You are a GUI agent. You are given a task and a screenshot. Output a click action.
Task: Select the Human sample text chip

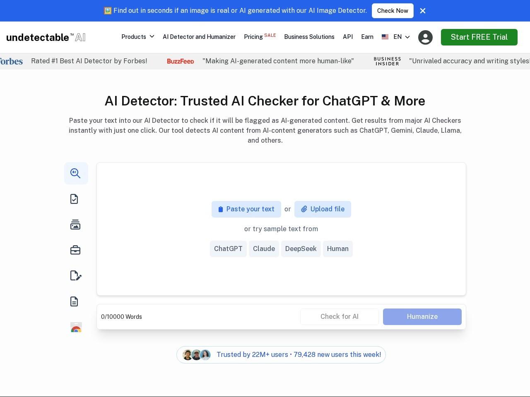(337, 249)
